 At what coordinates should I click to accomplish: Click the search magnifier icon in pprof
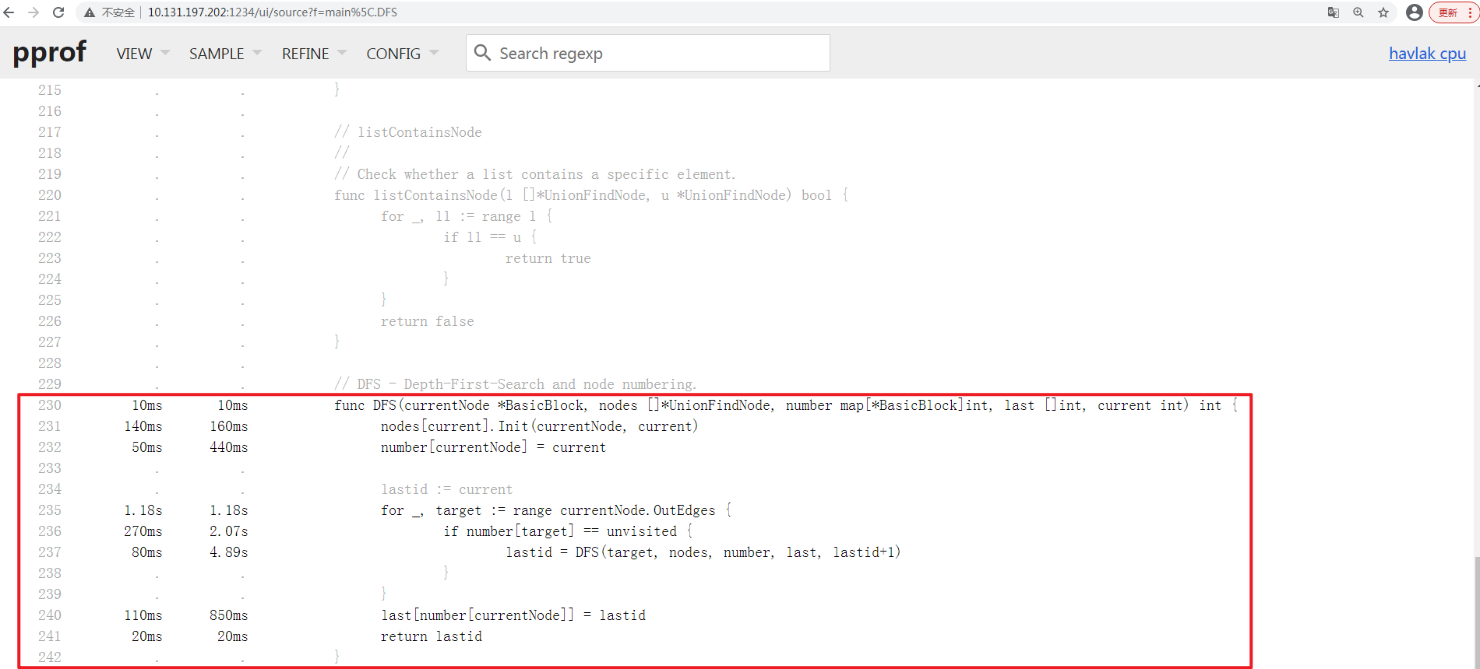pyautogui.click(x=482, y=52)
